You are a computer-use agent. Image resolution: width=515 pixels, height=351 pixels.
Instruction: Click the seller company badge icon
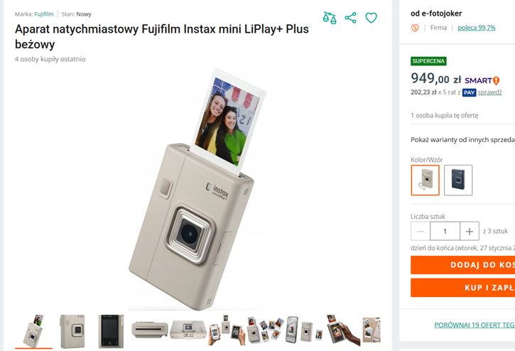416,28
